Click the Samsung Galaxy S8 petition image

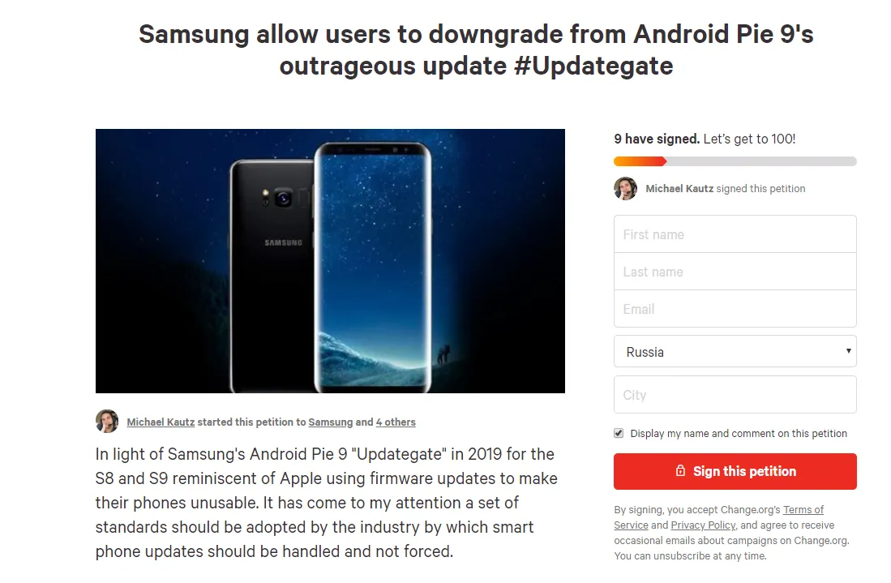pyautogui.click(x=330, y=261)
